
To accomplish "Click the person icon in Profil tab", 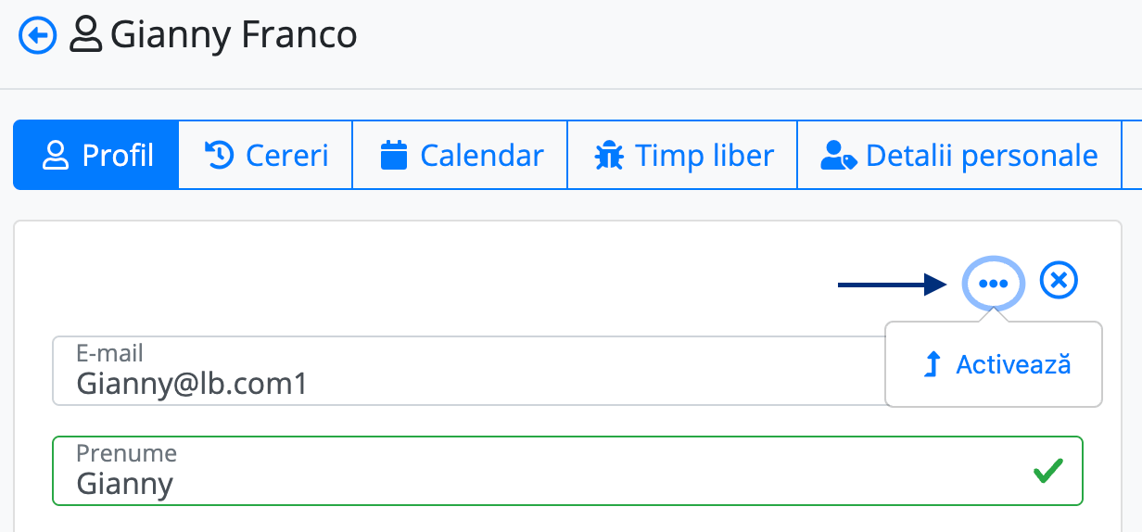I will click(x=57, y=156).
